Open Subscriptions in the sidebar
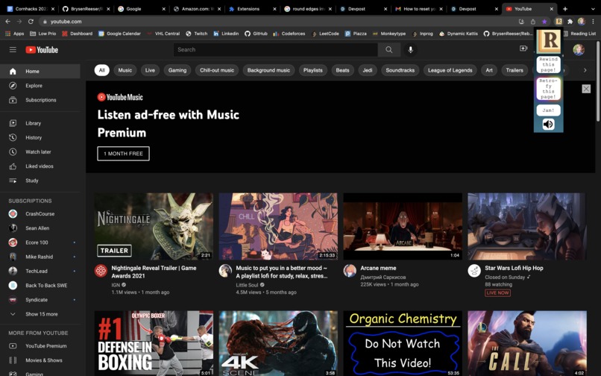601x376 pixels. [40, 100]
